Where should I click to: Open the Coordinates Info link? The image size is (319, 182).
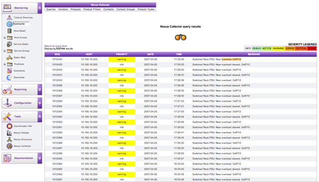[x=23, y=126]
